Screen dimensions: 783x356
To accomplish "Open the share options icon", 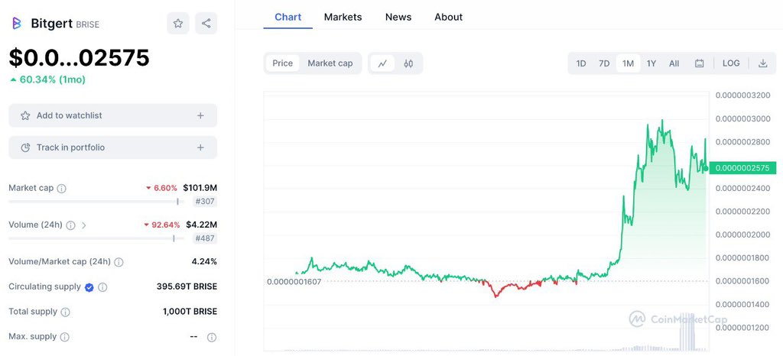I will coord(206,23).
